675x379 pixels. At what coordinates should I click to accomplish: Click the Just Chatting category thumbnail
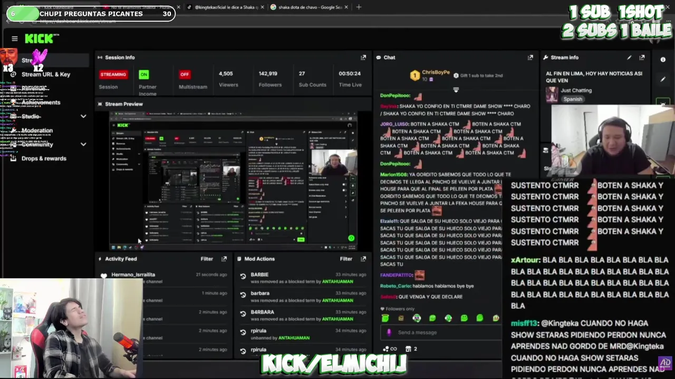pos(552,94)
